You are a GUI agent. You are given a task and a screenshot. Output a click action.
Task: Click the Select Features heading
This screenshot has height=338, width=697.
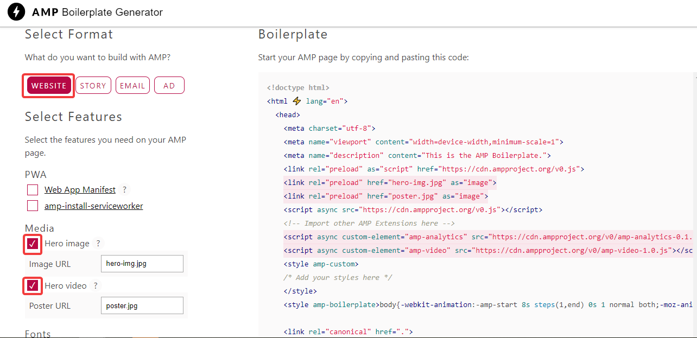pos(73,117)
